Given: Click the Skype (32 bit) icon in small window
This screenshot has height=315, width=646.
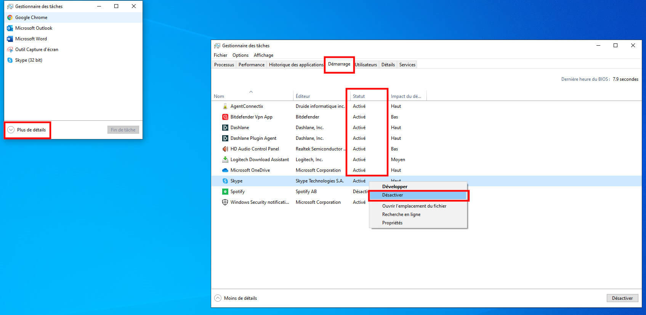Looking at the screenshot, I should coord(10,60).
